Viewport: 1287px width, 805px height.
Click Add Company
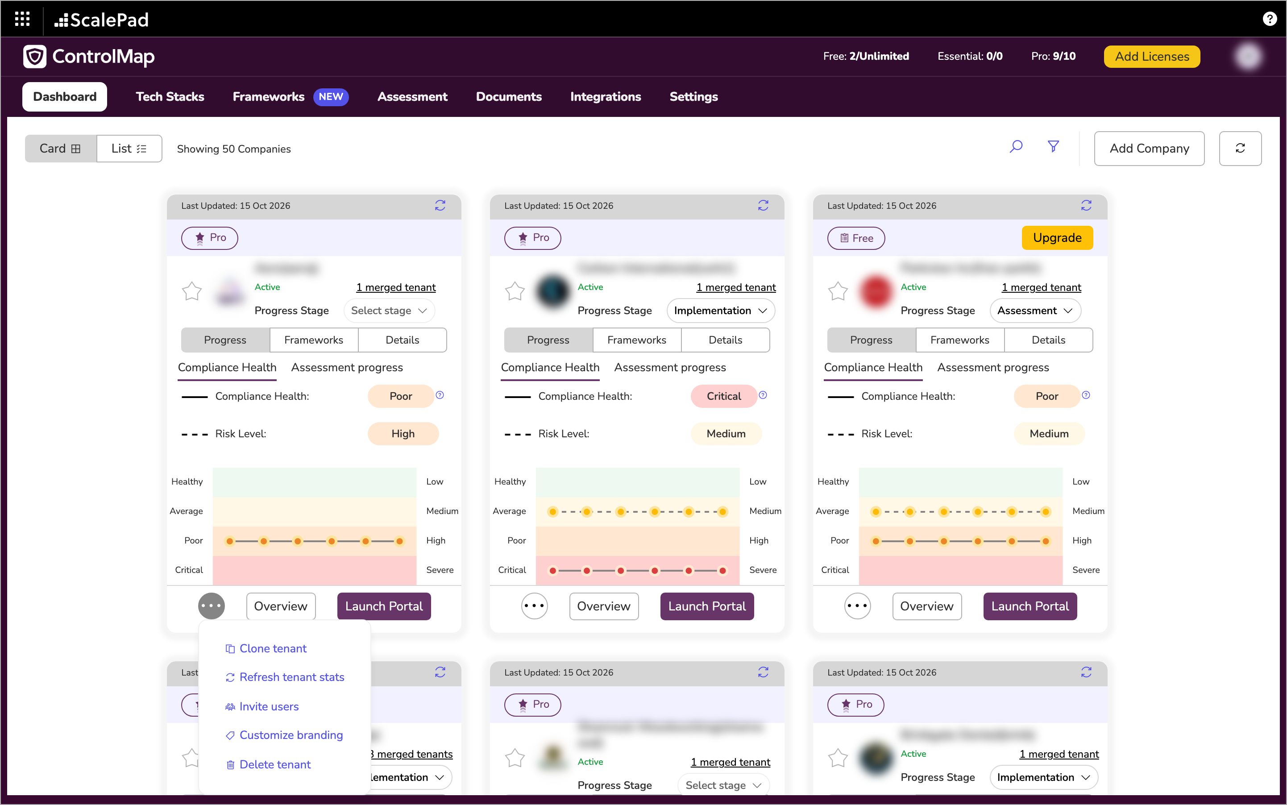click(1149, 149)
